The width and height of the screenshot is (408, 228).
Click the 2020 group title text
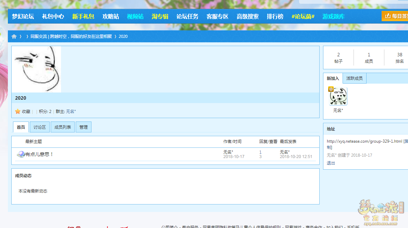tap(21, 98)
